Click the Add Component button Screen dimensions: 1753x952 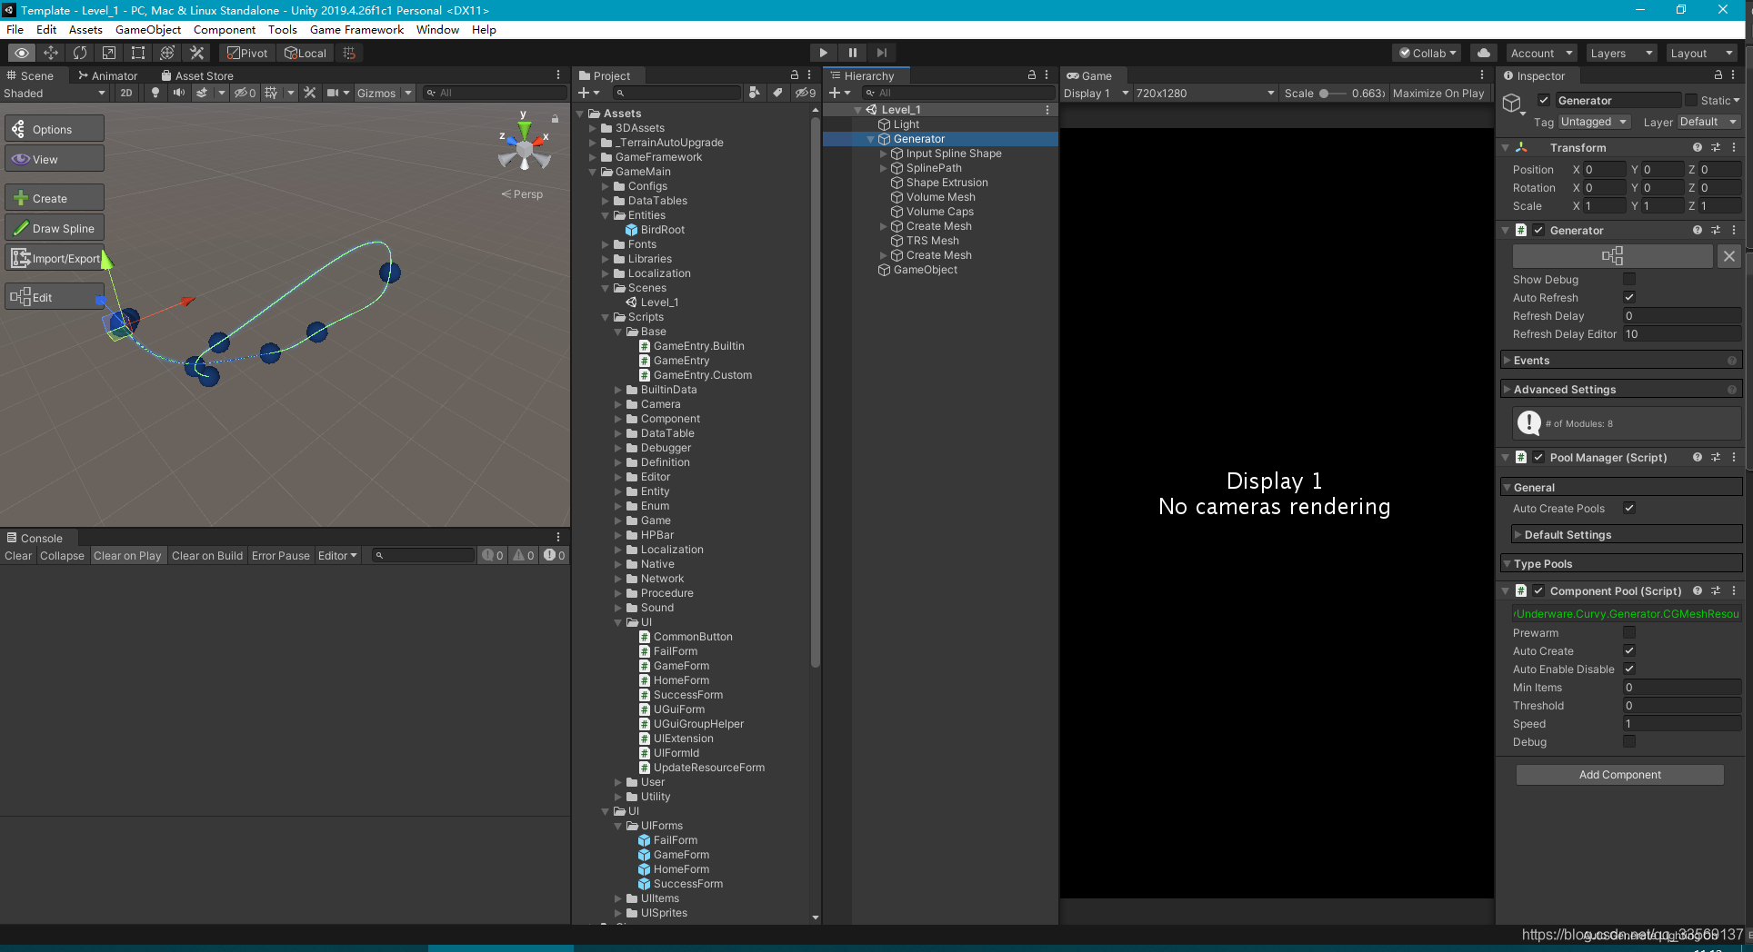tap(1619, 774)
